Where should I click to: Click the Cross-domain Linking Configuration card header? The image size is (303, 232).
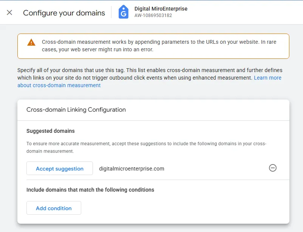coord(76,110)
